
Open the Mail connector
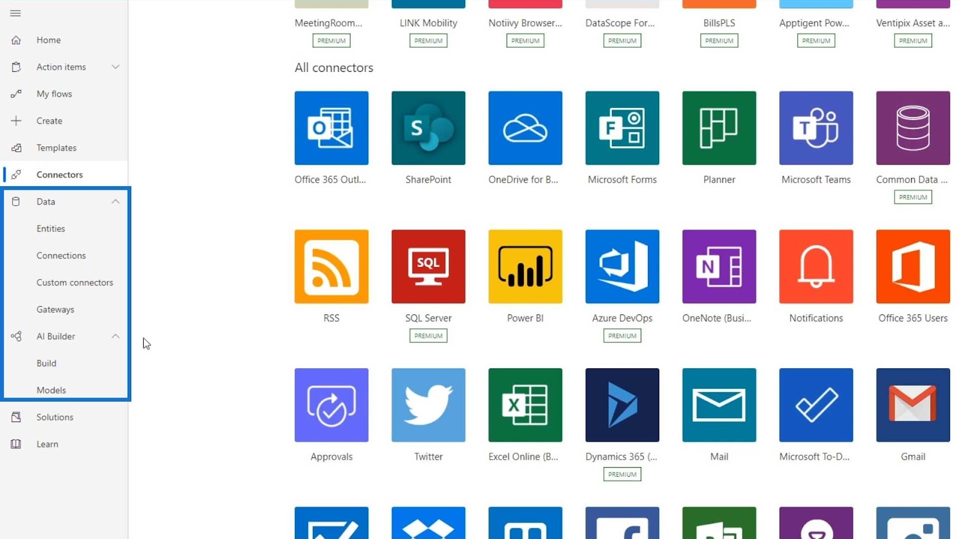pyautogui.click(x=719, y=405)
